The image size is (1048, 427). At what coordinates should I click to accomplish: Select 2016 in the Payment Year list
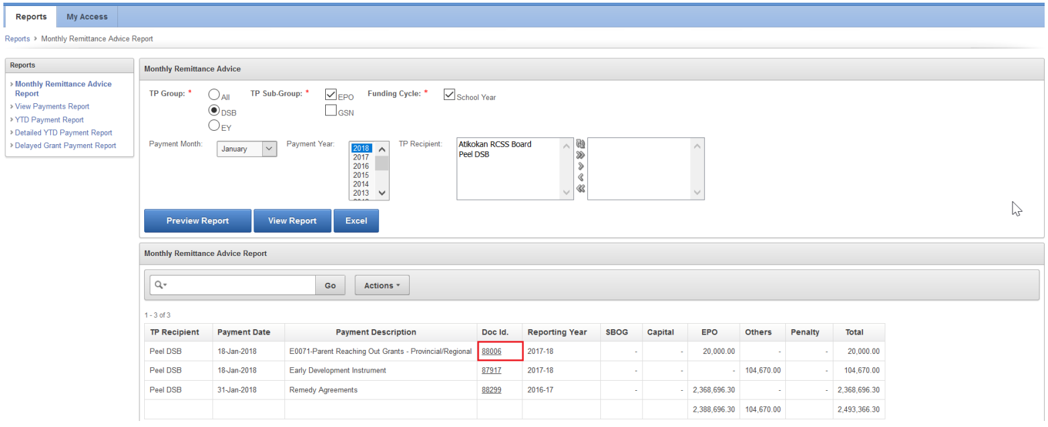[x=361, y=166]
